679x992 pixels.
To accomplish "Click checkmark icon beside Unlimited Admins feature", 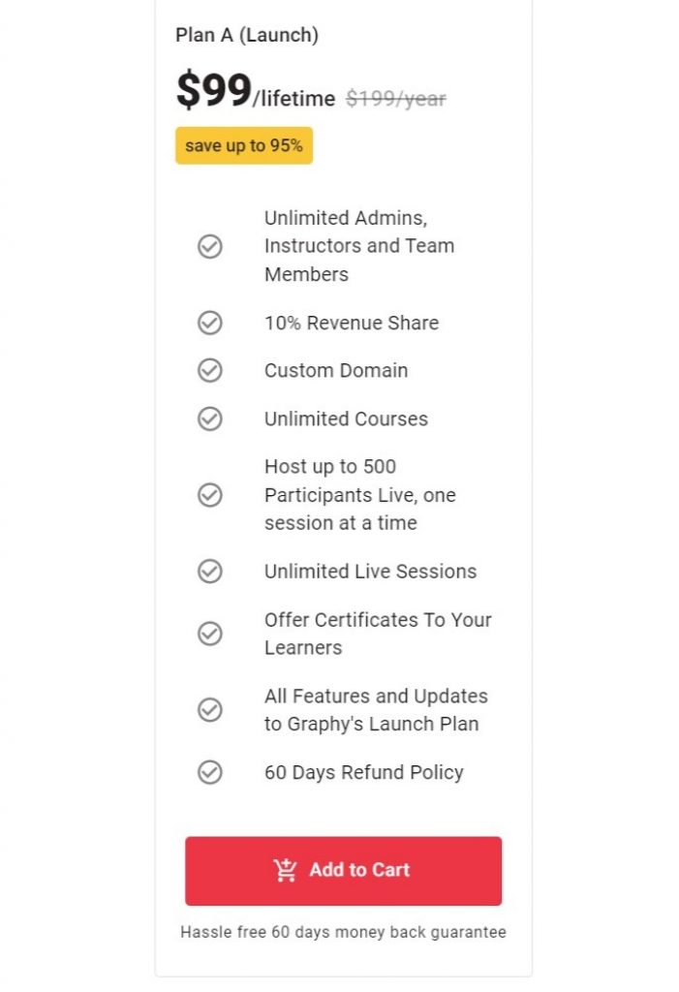I will 209,246.
